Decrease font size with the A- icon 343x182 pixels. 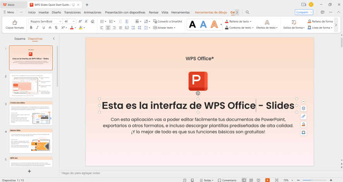point(86,21)
